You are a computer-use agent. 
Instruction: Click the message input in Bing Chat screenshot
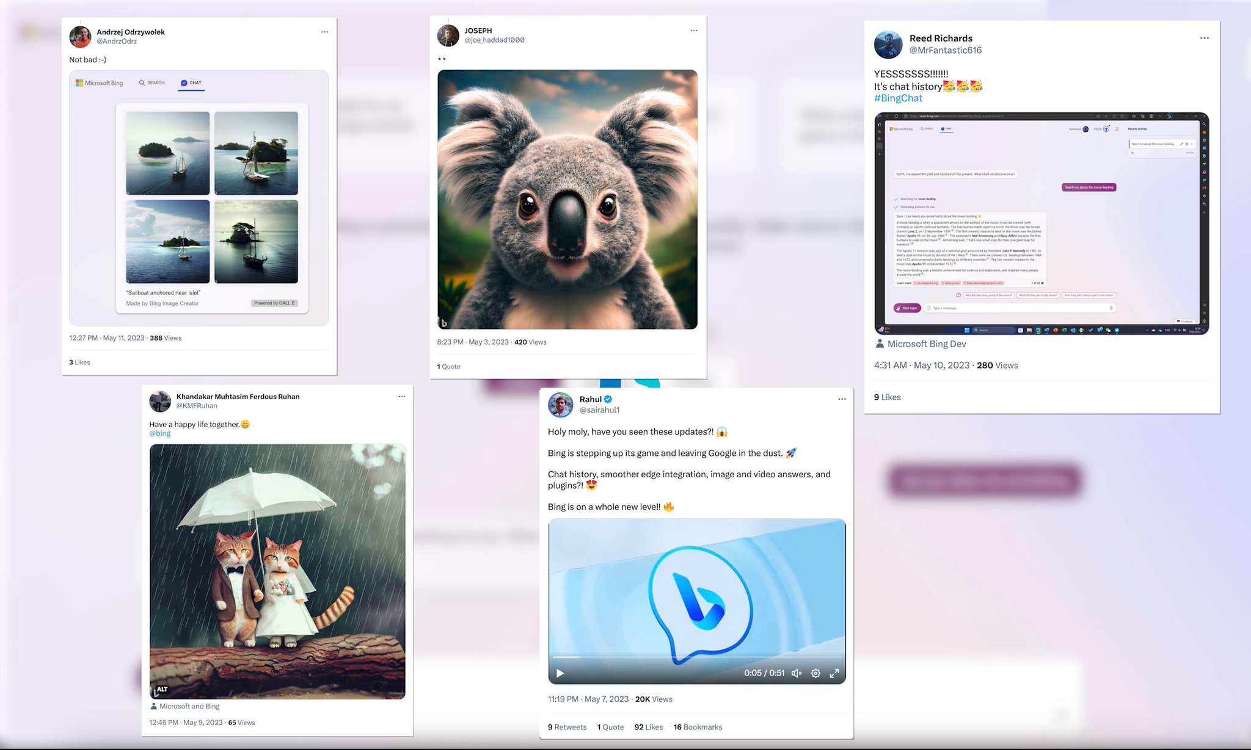pyautogui.click(x=1019, y=308)
